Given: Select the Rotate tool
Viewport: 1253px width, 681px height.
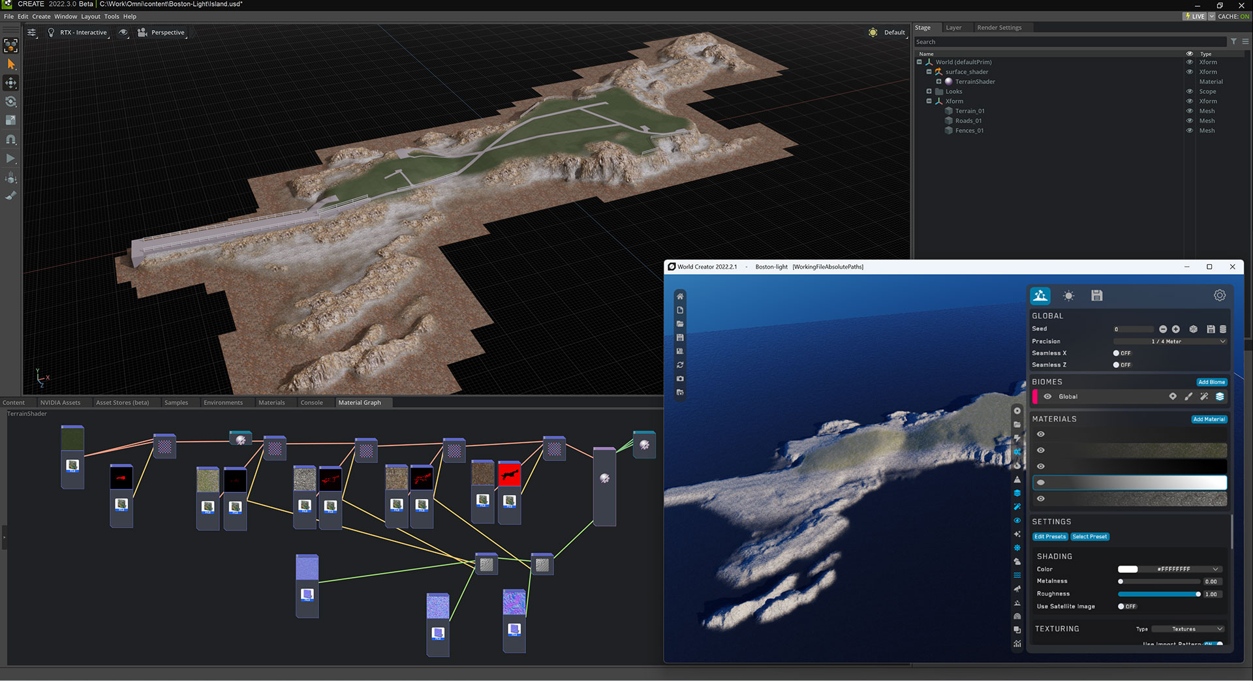Looking at the screenshot, I should point(10,102).
